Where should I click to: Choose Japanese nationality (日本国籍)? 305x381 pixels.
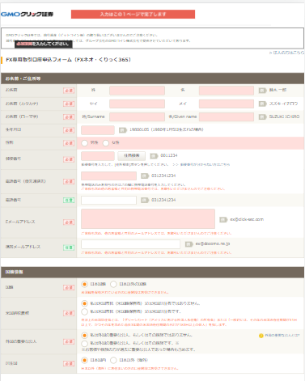click(x=84, y=284)
